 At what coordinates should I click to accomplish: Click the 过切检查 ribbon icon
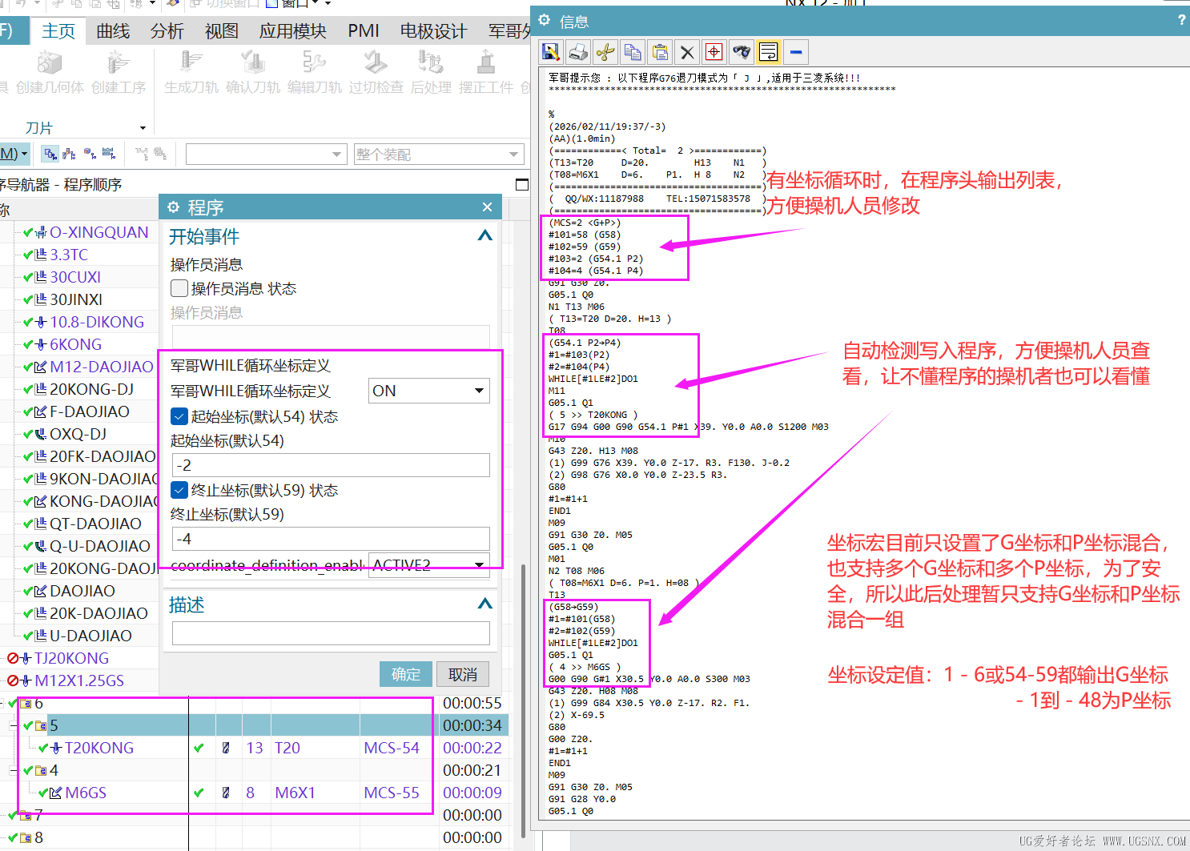point(376,62)
